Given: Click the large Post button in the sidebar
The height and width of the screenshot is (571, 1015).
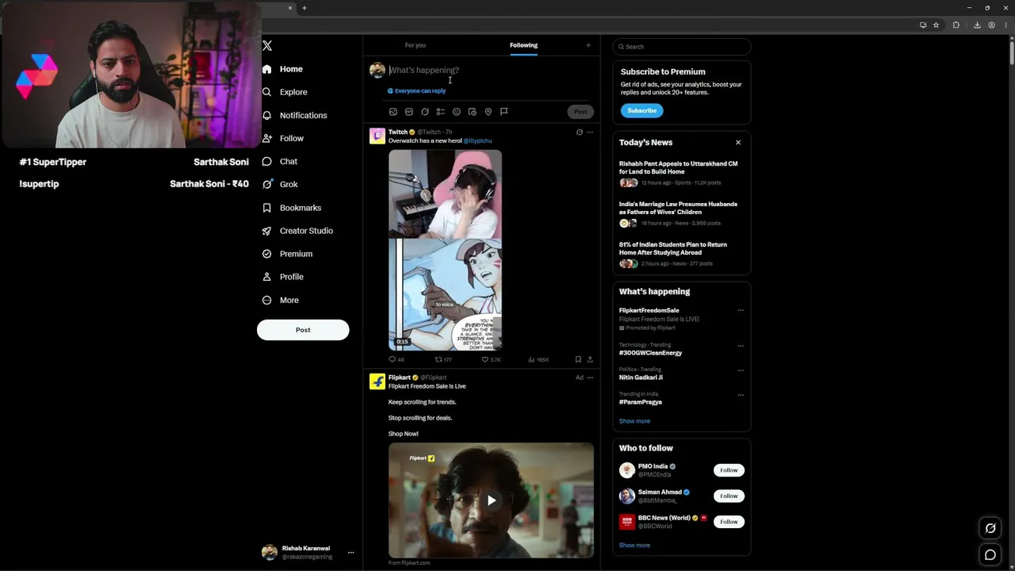Looking at the screenshot, I should (x=303, y=330).
